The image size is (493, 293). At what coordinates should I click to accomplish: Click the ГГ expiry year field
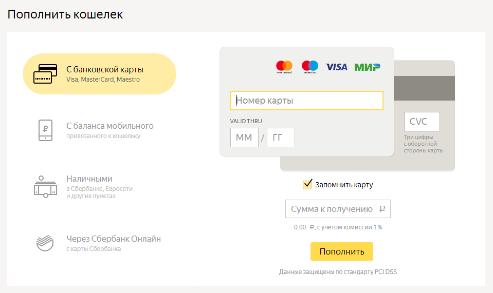(x=281, y=138)
